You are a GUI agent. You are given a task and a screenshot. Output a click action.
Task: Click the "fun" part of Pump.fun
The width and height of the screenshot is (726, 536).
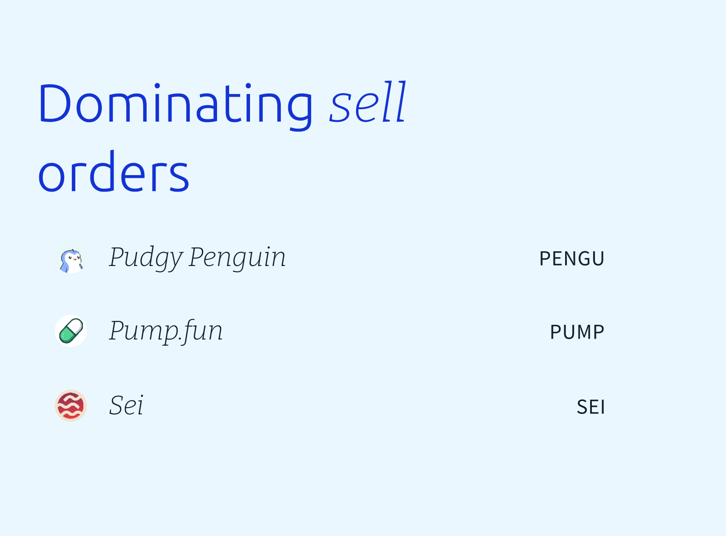pos(203,331)
